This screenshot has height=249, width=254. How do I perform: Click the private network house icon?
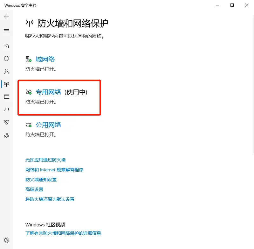tap(29, 92)
